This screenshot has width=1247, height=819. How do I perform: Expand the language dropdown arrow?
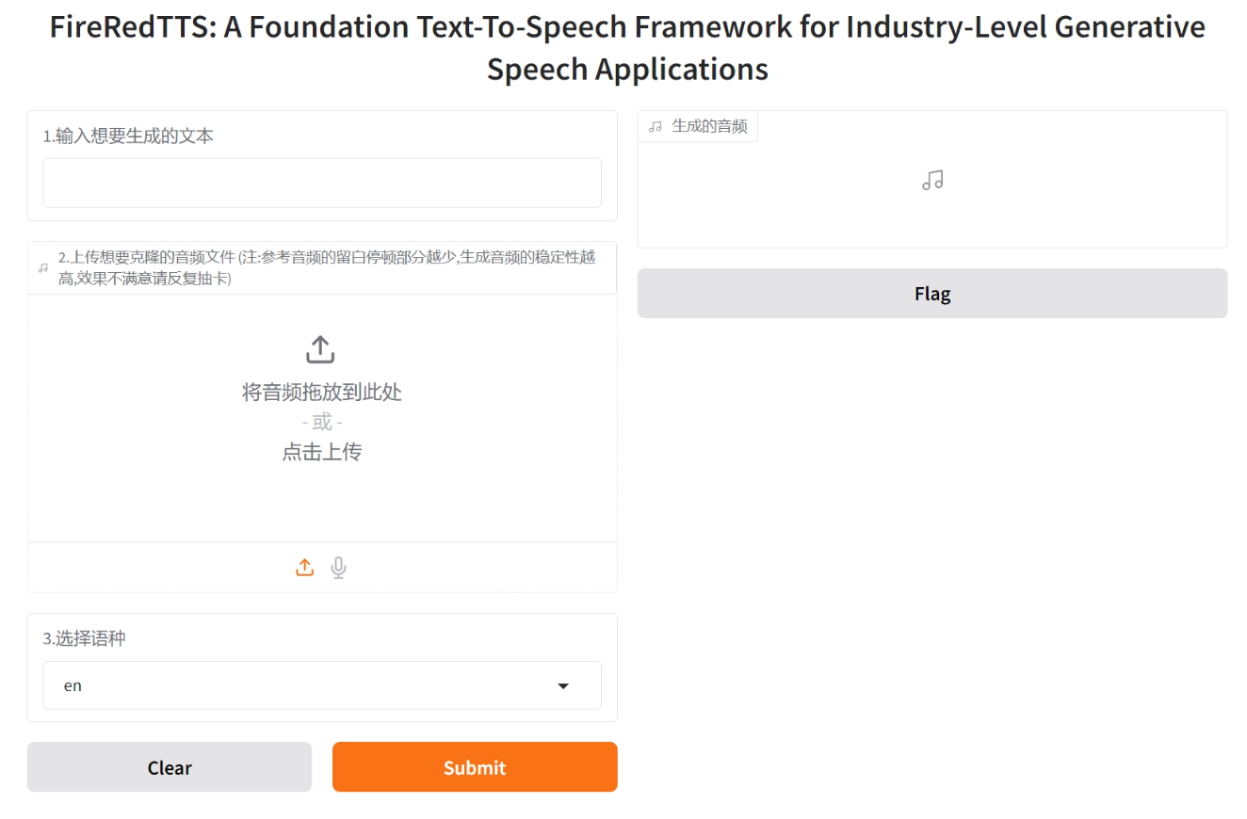pyautogui.click(x=563, y=686)
